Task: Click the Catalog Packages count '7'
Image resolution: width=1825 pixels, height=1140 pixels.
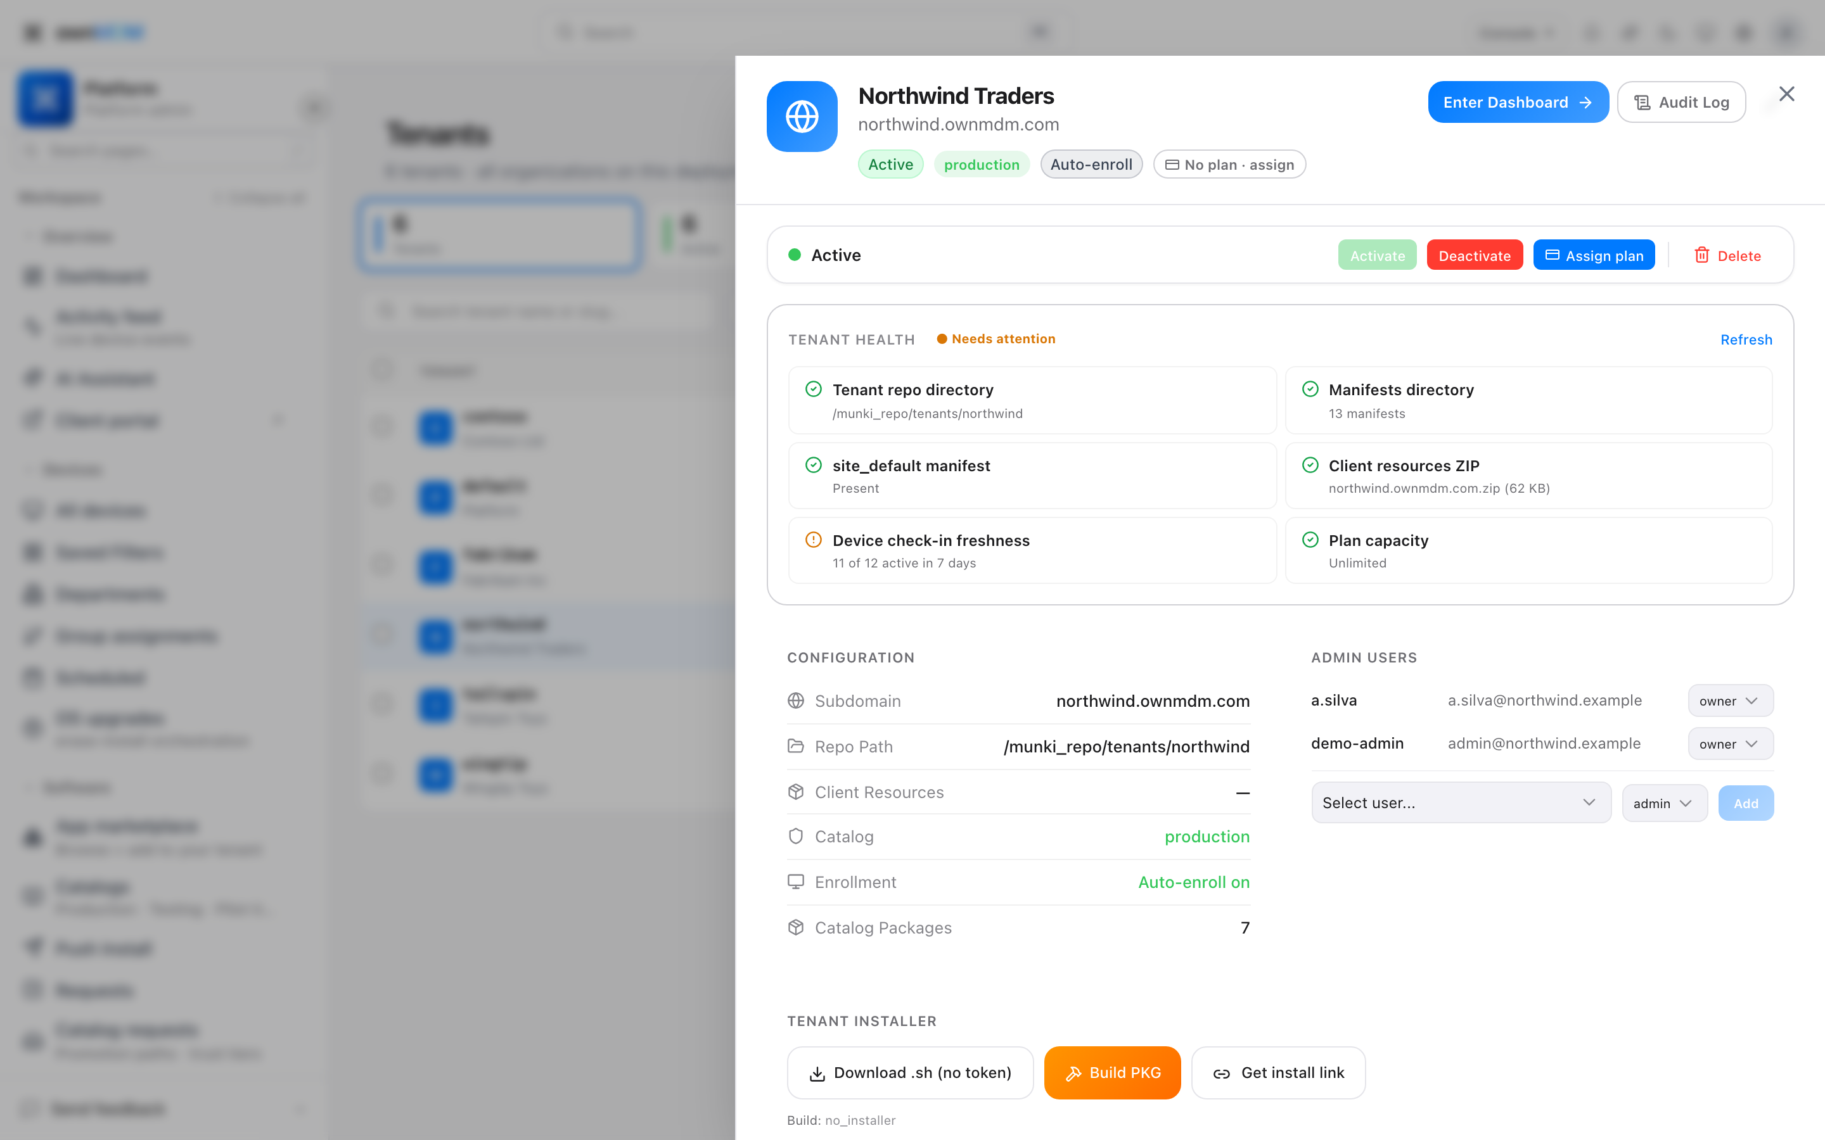Action: (1245, 927)
